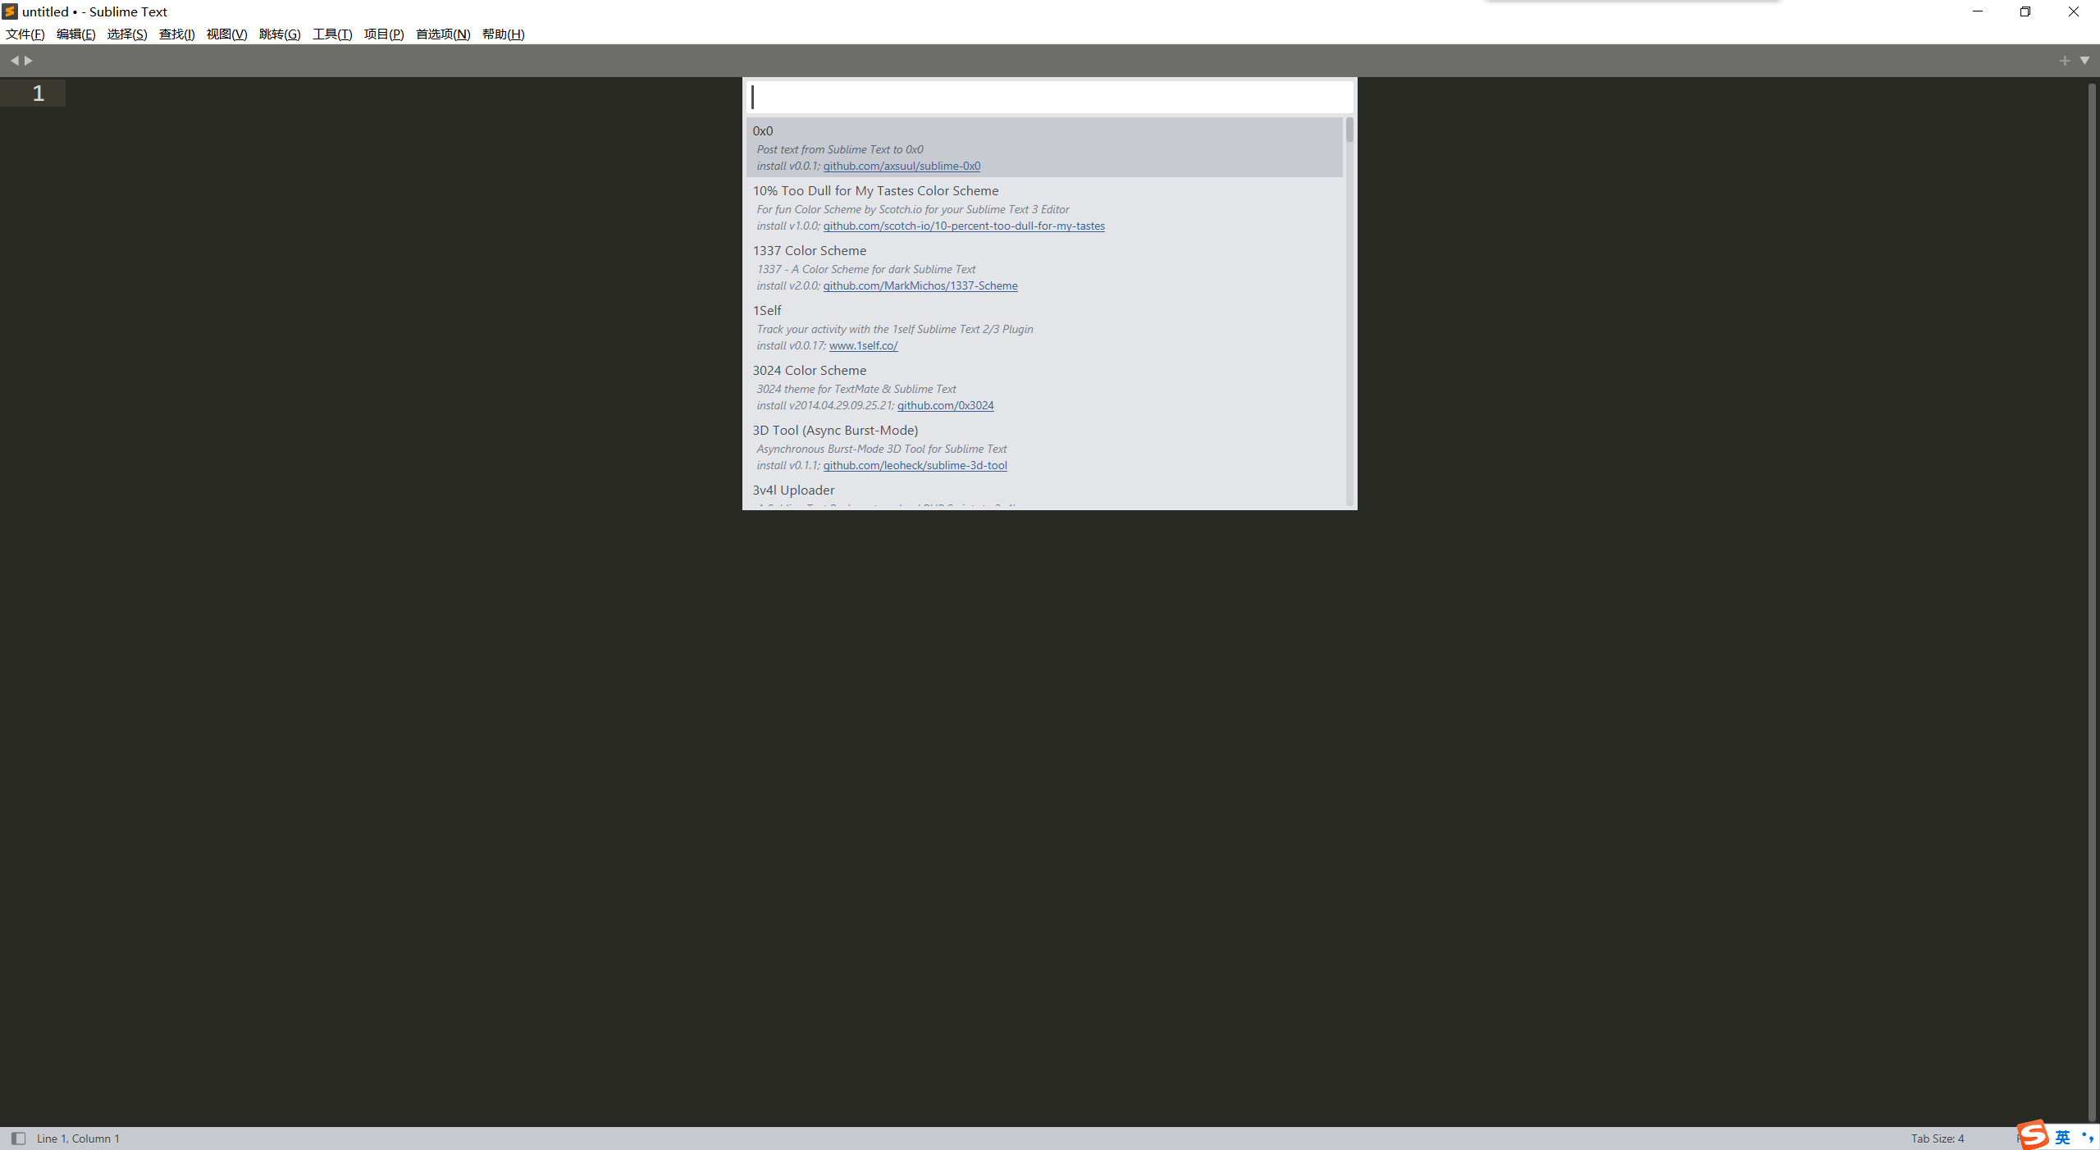Click the Tab Size: 4 status indicator

(1937, 1139)
